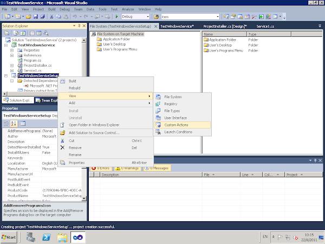The height and width of the screenshot is (244, 325).
Task: Choose Rebuild from the context menu
Action: point(106,88)
